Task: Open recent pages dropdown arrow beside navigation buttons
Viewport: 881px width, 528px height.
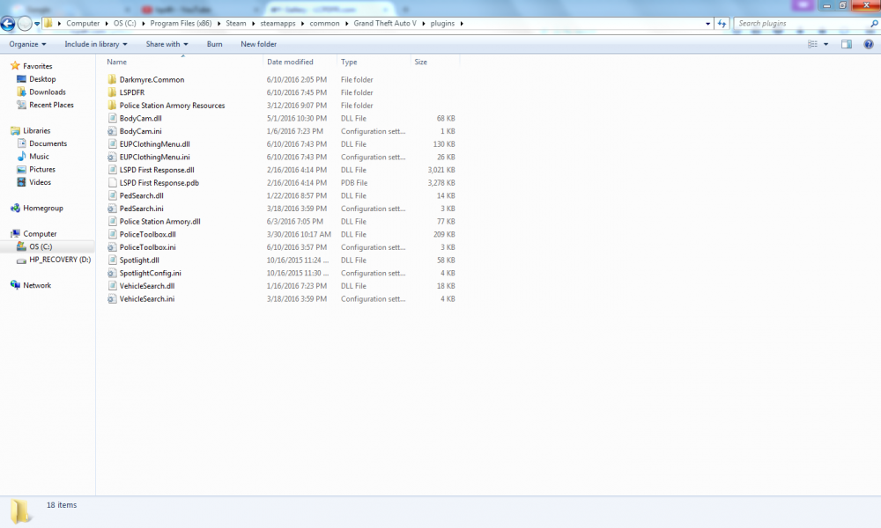Action: click(37, 24)
